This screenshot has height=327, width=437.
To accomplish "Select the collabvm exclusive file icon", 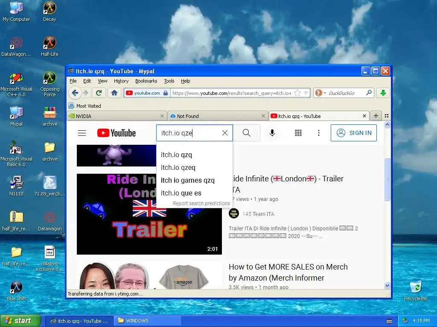I will pyautogui.click(x=50, y=258).
